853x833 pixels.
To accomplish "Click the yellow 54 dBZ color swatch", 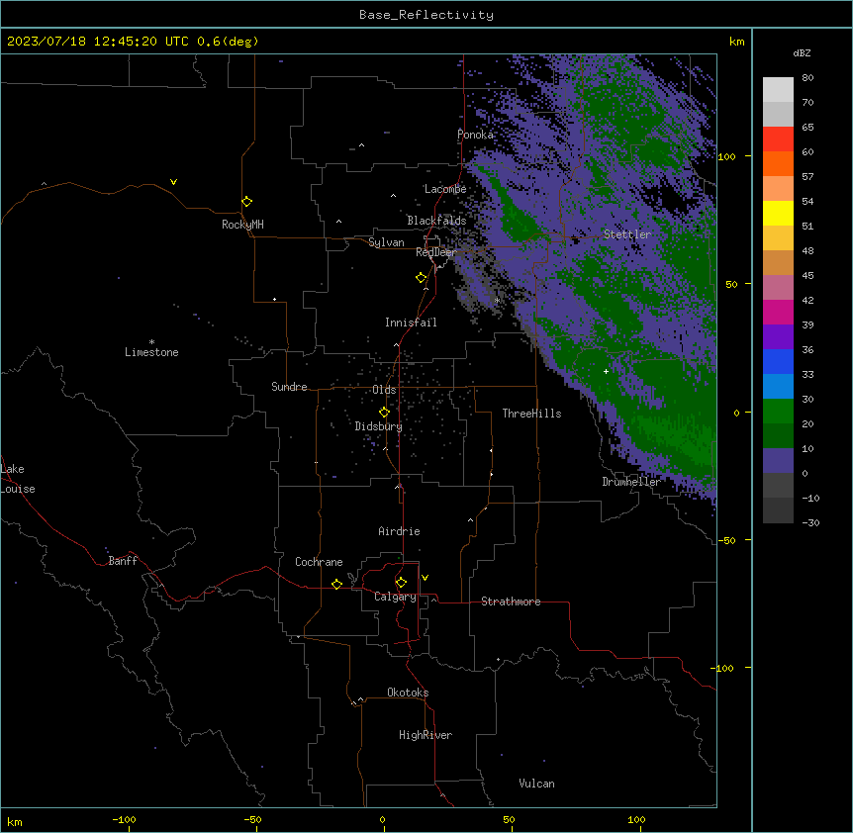I will pyautogui.click(x=778, y=213).
